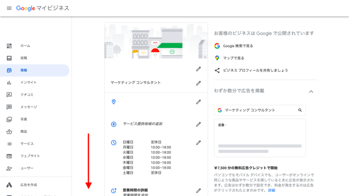Edit 営業時間の詳細 with pencil icon
349x196 pixels.
point(198,191)
